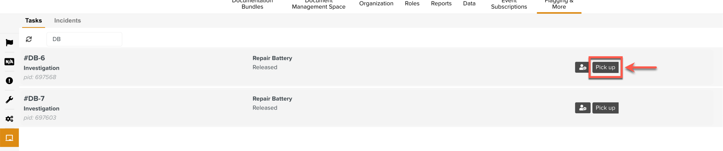Screen dimensions: 723x151
Task: Go to the Roles menu
Action: tap(412, 3)
